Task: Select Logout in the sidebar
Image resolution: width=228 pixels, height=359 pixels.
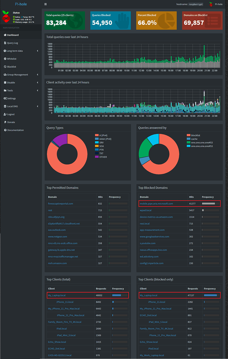Action: point(21,114)
